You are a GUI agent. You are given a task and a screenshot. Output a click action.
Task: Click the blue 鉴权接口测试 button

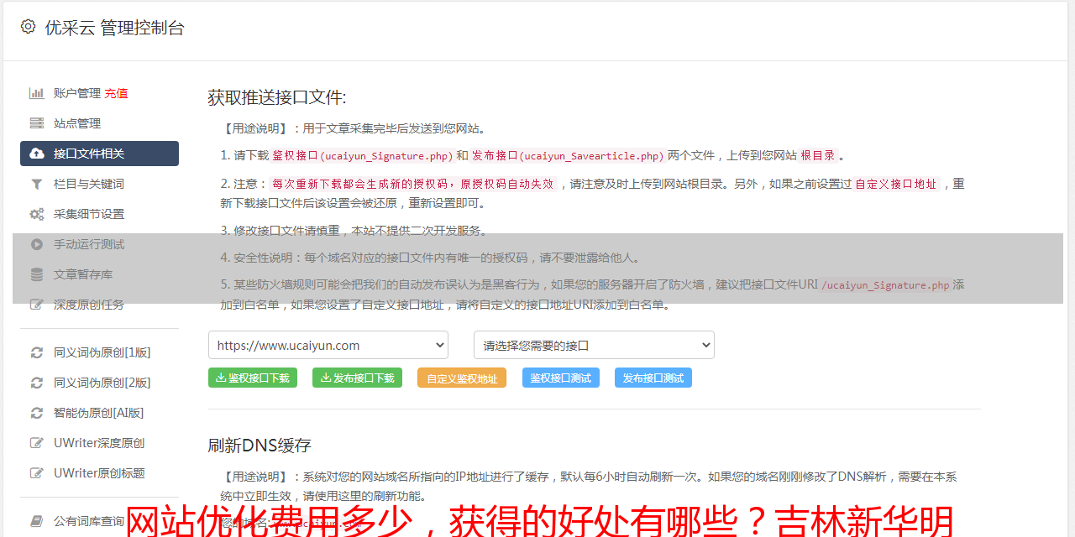coord(561,378)
